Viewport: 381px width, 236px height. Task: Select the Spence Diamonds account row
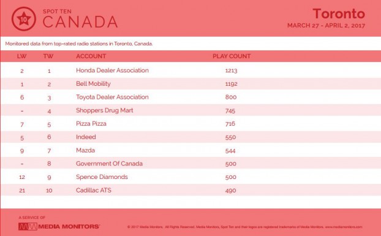(190, 177)
